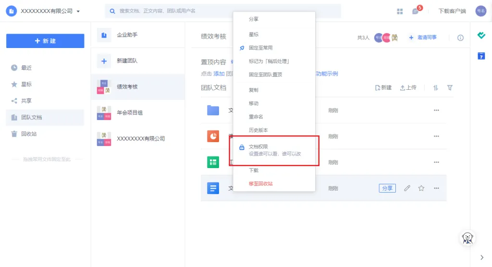Choose 星标 in context menu
Viewport: 492px width, 267px height.
274,35
